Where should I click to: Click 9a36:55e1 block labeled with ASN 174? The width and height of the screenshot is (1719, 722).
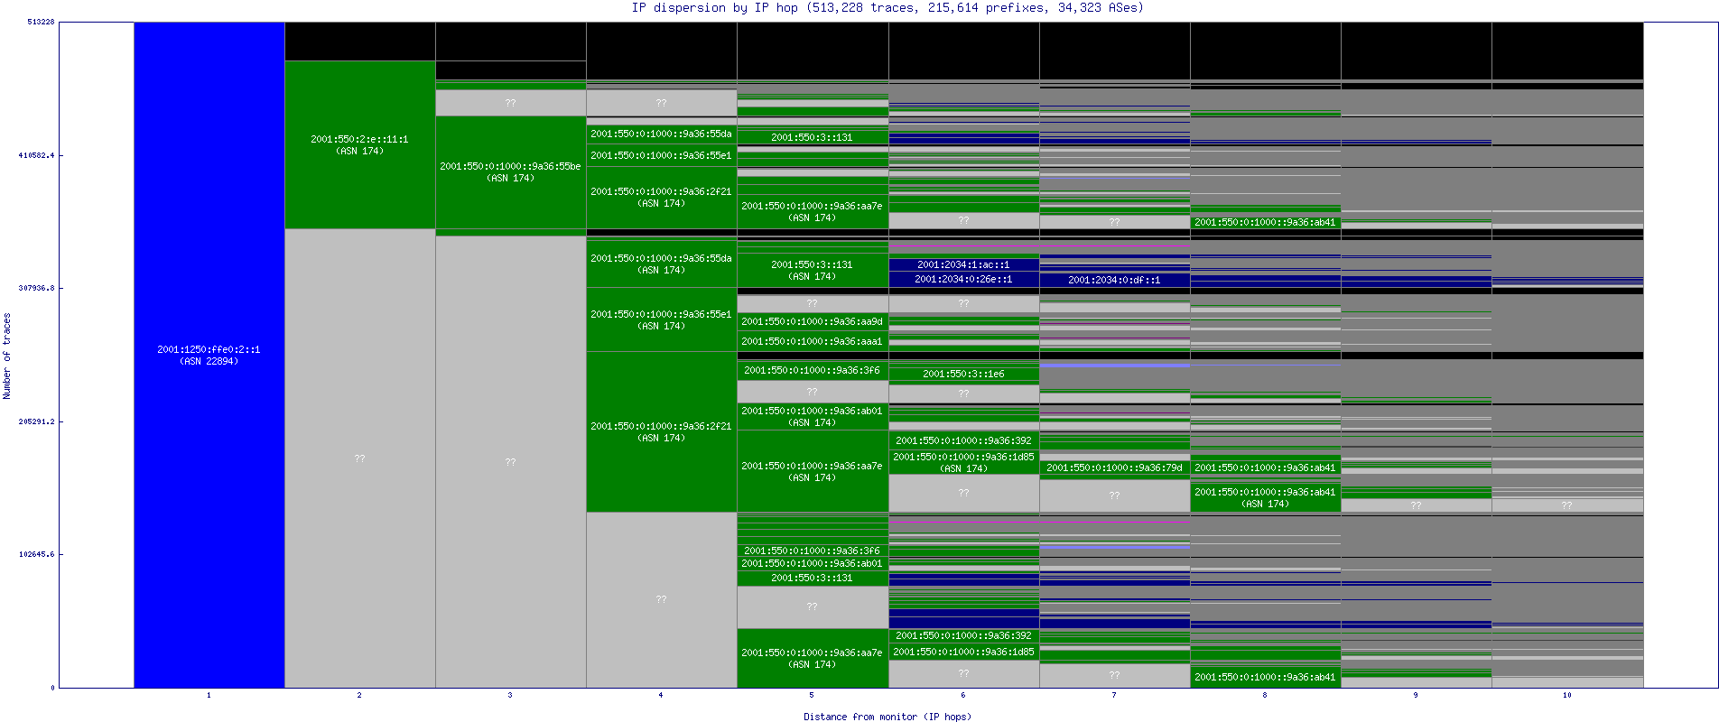(x=662, y=320)
